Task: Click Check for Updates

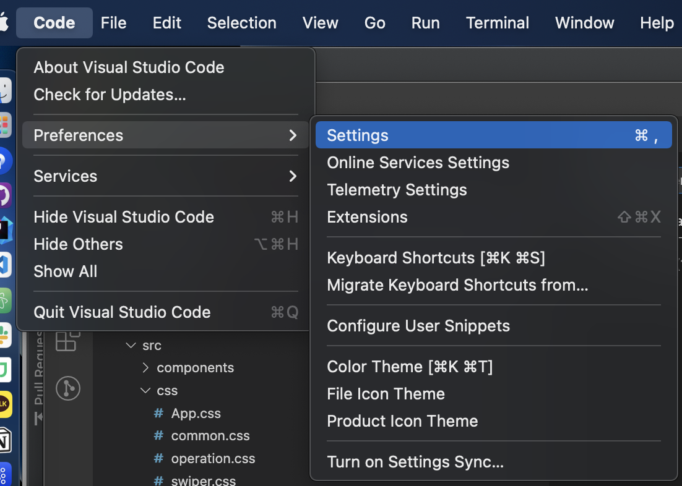Action: tap(110, 95)
